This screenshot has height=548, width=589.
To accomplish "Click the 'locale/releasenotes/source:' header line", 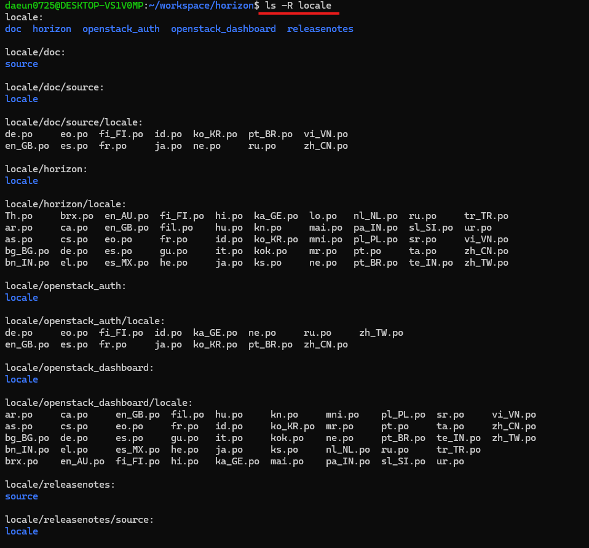I will point(80,520).
